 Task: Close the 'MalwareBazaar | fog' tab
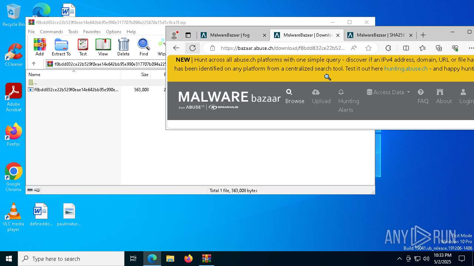[264, 35]
